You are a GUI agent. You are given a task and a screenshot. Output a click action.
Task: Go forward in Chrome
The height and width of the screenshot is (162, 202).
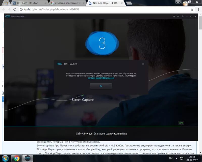9,9
